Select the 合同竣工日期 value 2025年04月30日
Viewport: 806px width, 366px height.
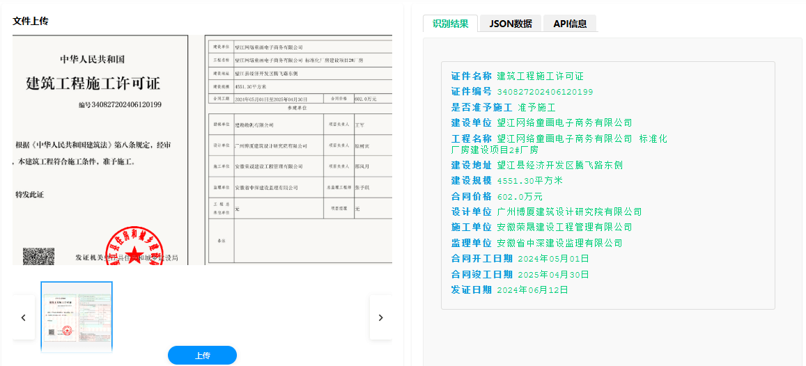click(x=553, y=274)
